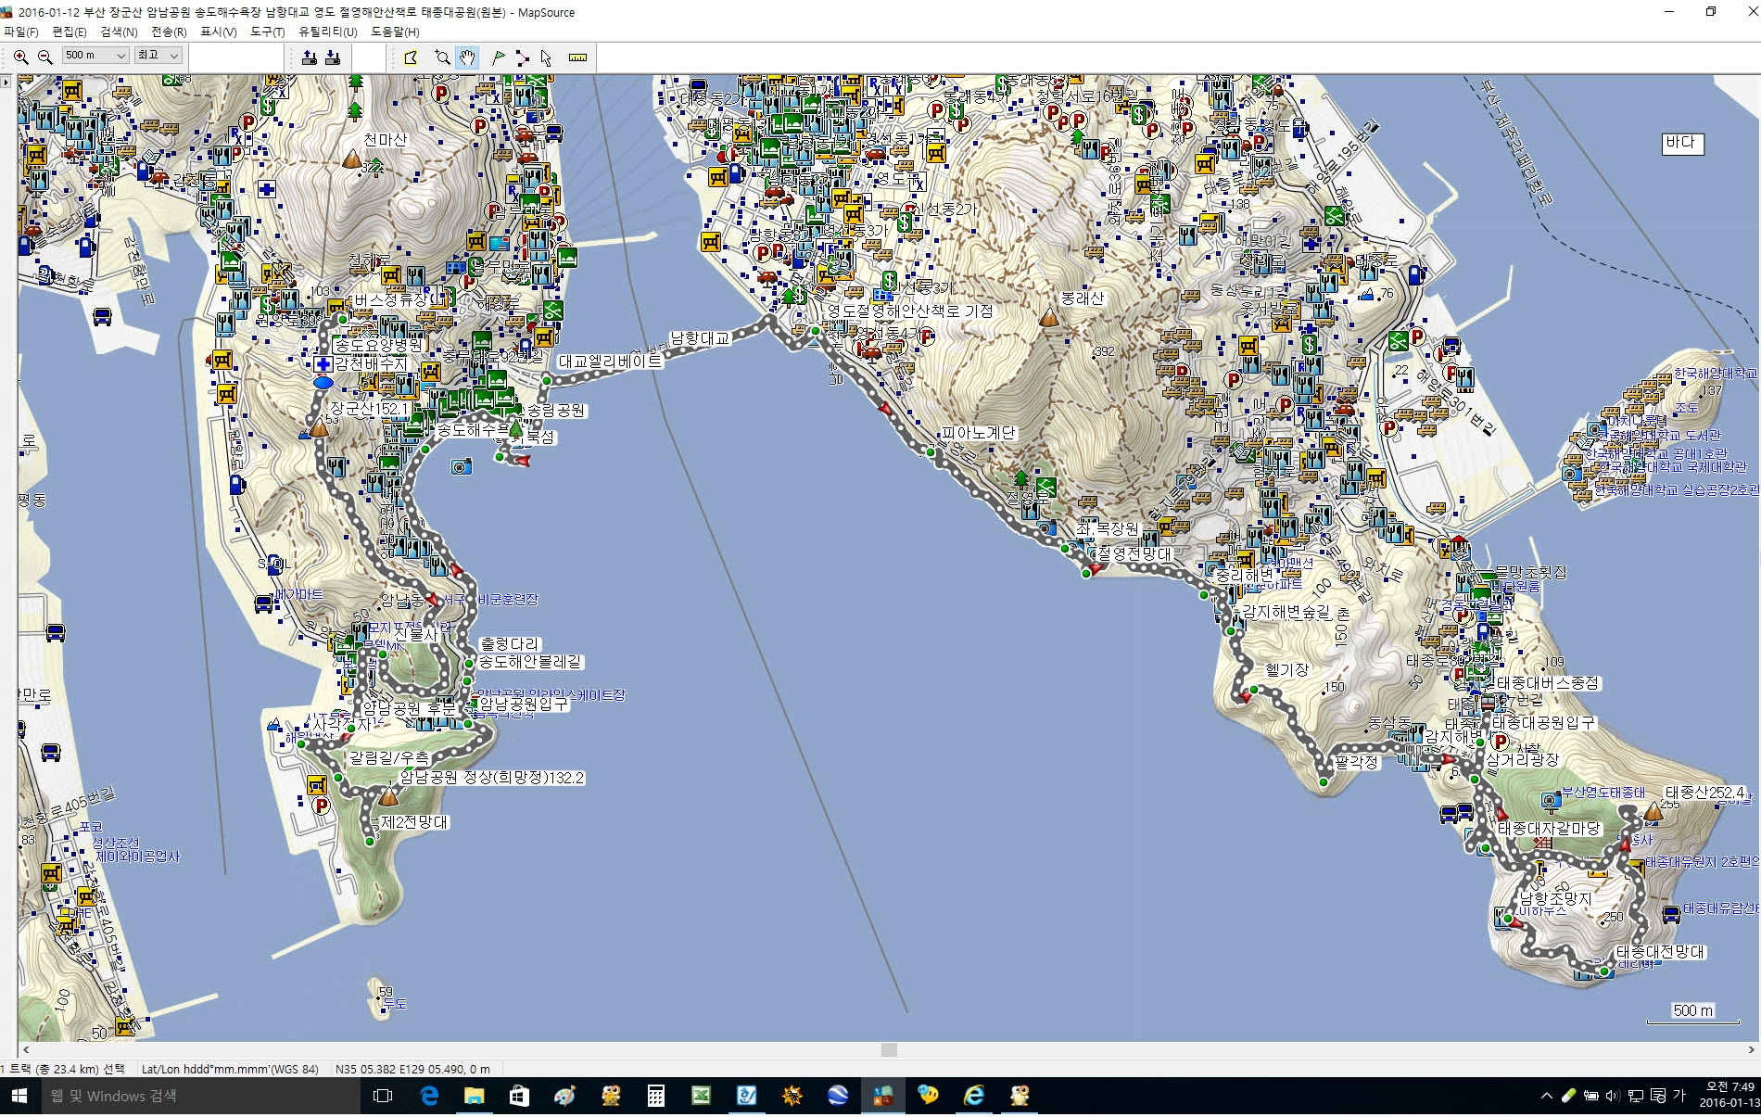
Task: Select the Zoom region tool
Action: coord(442,57)
